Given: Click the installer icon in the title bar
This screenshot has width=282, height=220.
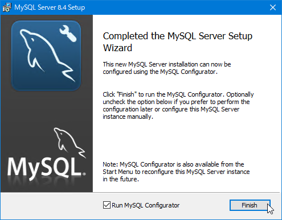Looking at the screenshot, I should 7,7.
